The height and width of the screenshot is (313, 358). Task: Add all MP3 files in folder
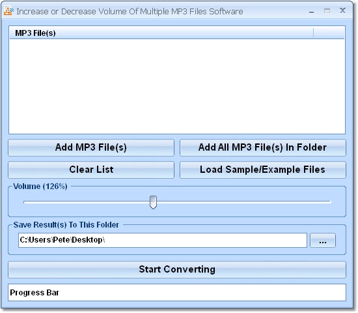click(x=263, y=147)
